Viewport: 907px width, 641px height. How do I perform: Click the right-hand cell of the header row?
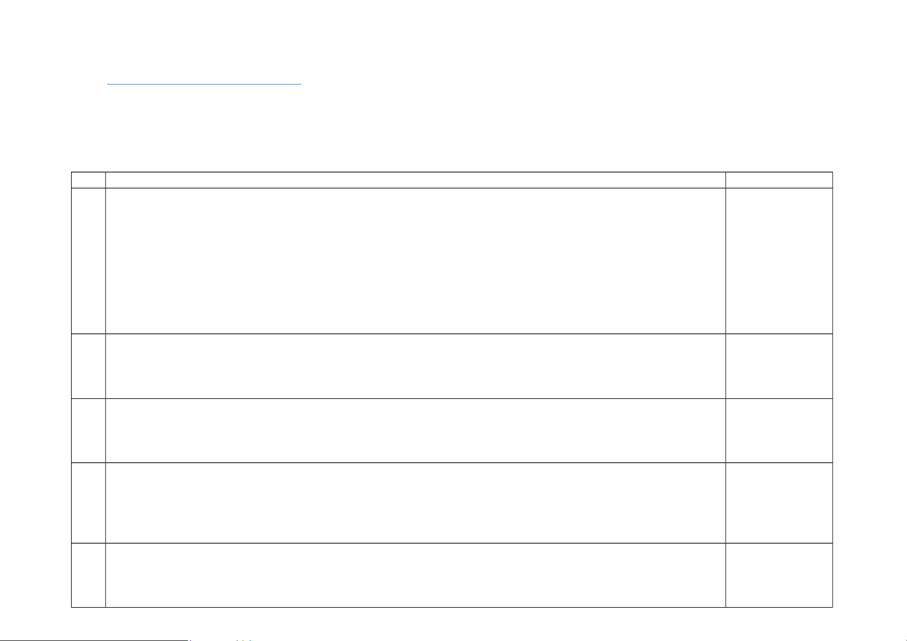click(x=779, y=180)
